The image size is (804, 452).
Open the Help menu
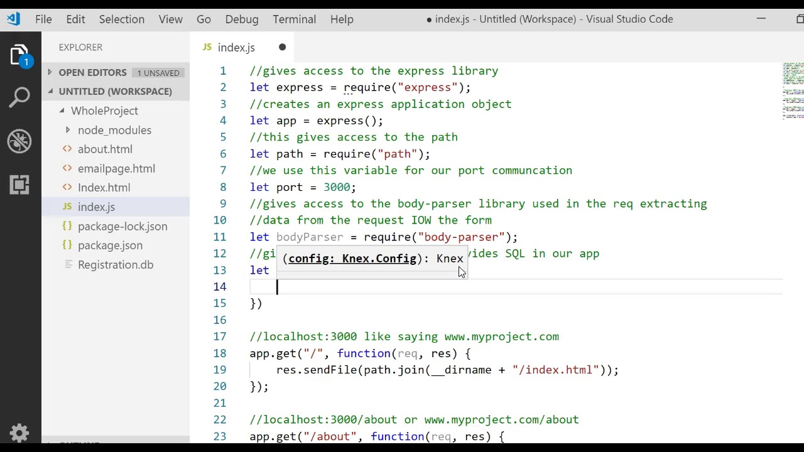coord(342,19)
